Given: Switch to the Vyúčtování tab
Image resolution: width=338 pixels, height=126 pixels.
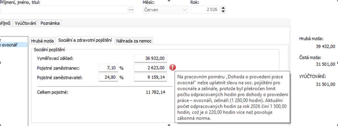Looking at the screenshot, I should point(26,23).
